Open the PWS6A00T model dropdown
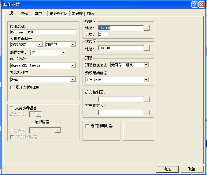Screen dimensions: 207x175 tap(40, 45)
